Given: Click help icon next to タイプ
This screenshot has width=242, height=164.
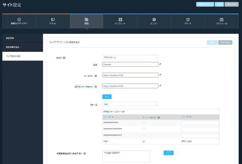Looking at the screenshot, I should point(64,57).
